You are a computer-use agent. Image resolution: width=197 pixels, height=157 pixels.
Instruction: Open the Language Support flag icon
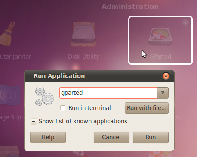coord(10,95)
